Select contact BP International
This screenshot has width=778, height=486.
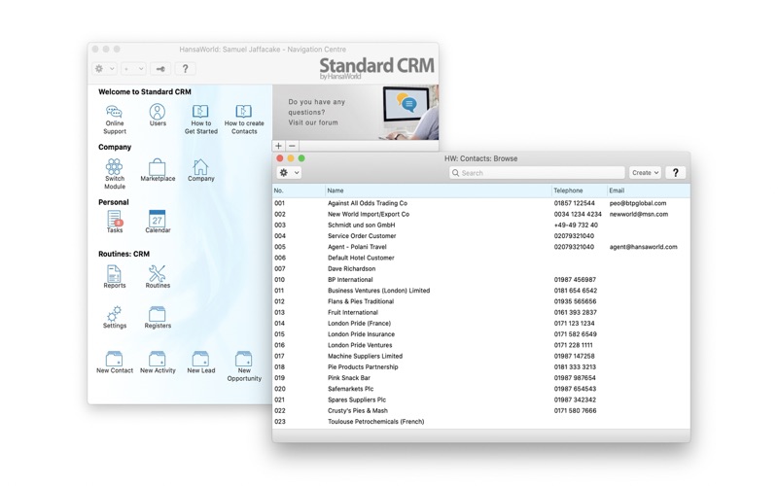[480, 280]
